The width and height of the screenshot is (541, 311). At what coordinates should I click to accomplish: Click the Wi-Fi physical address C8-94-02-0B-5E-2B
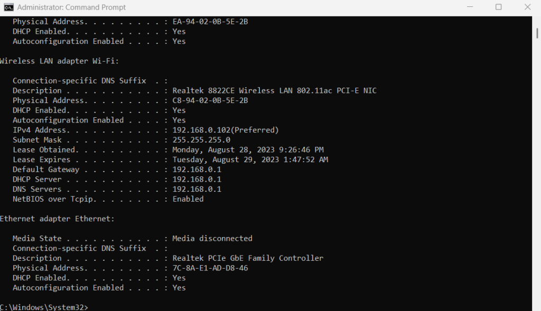click(210, 100)
